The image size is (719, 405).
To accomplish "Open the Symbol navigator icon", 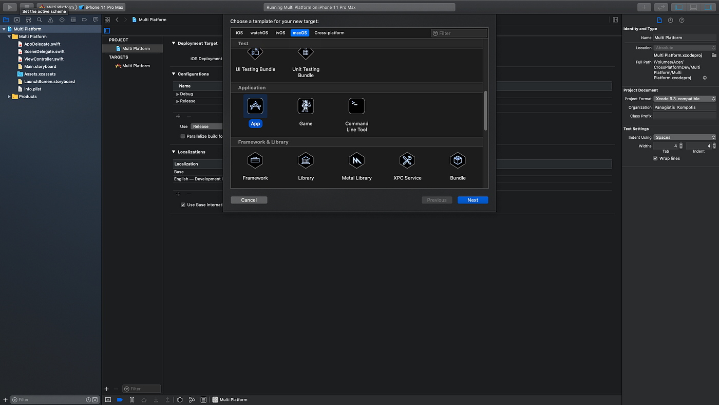I will pos(28,20).
